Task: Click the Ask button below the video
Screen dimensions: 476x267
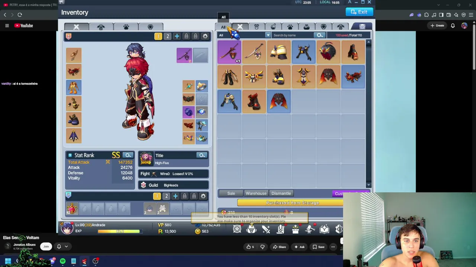Action: 299,247
